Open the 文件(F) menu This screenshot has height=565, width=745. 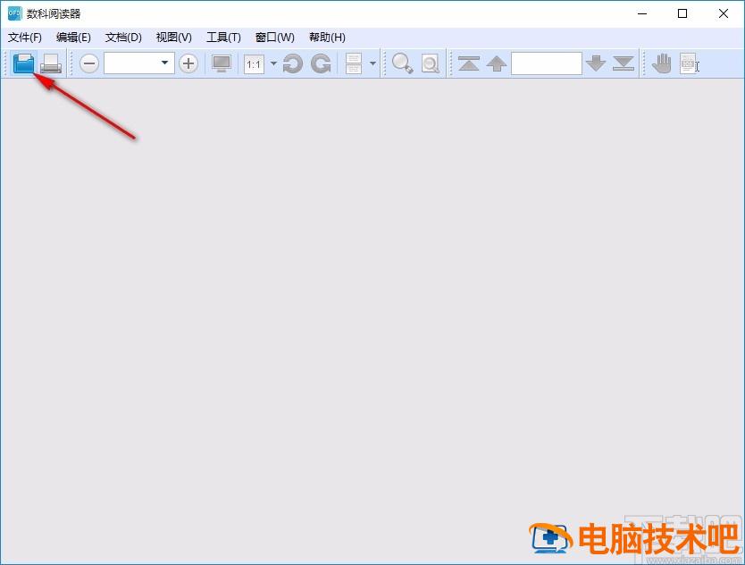[25, 37]
